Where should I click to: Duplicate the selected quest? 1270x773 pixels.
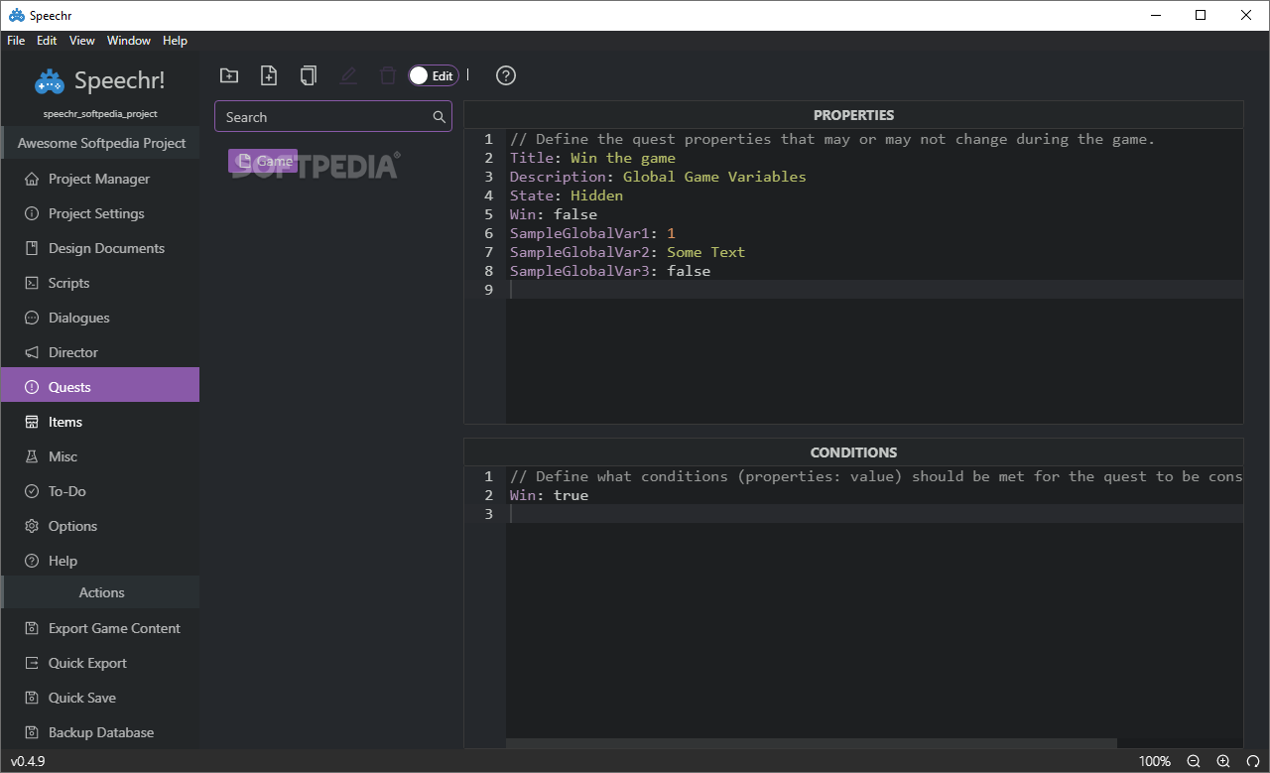pyautogui.click(x=309, y=75)
